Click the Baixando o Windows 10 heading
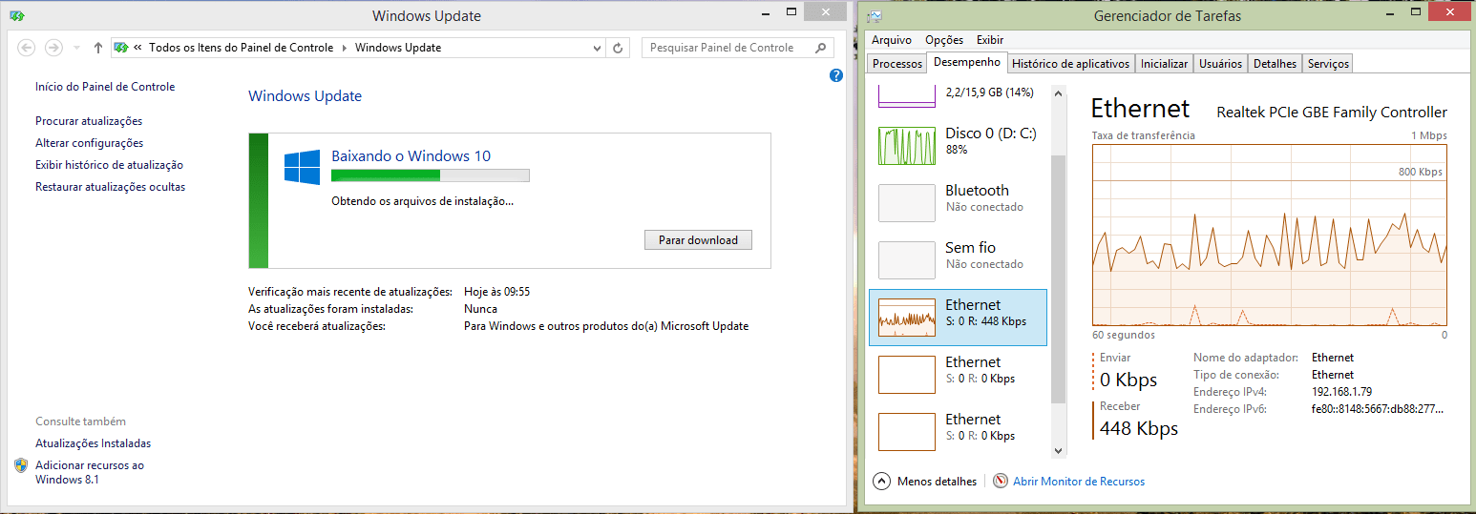Screen dimensions: 1476x514 pyautogui.click(x=411, y=155)
